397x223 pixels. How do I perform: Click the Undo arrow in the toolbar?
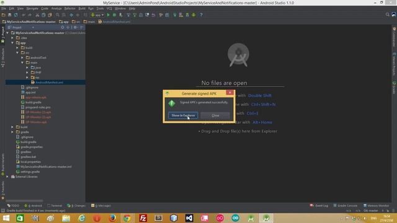coord(24,15)
